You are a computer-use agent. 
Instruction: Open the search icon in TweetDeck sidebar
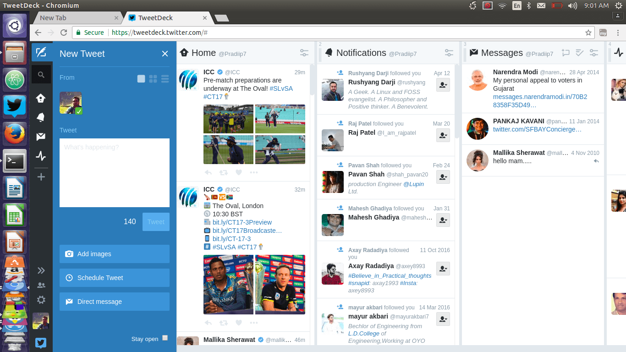coord(41,74)
